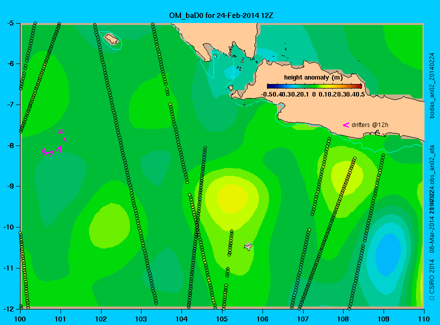Click the y-axis label -10
Image resolution: width=440 pixels, height=325 pixels.
click(7, 227)
